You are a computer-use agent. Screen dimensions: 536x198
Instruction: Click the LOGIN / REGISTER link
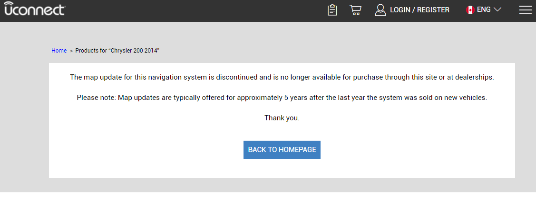(420, 10)
